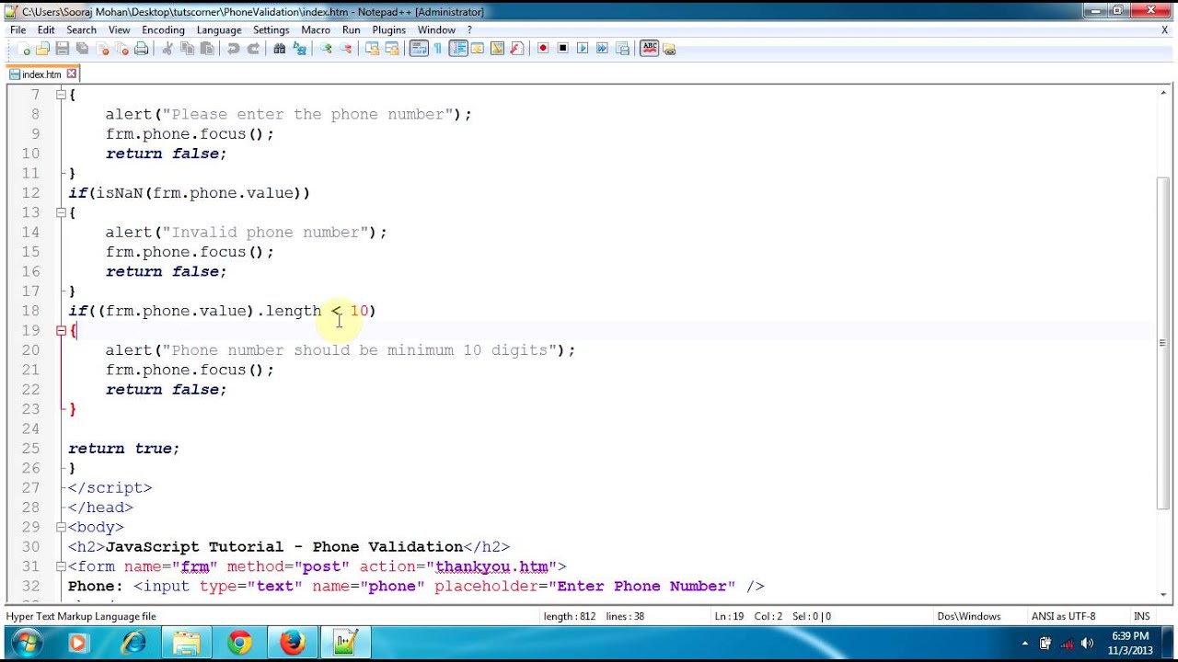Click the Copy toolbar icon
This screenshot has height=662, width=1178.
(x=187, y=48)
